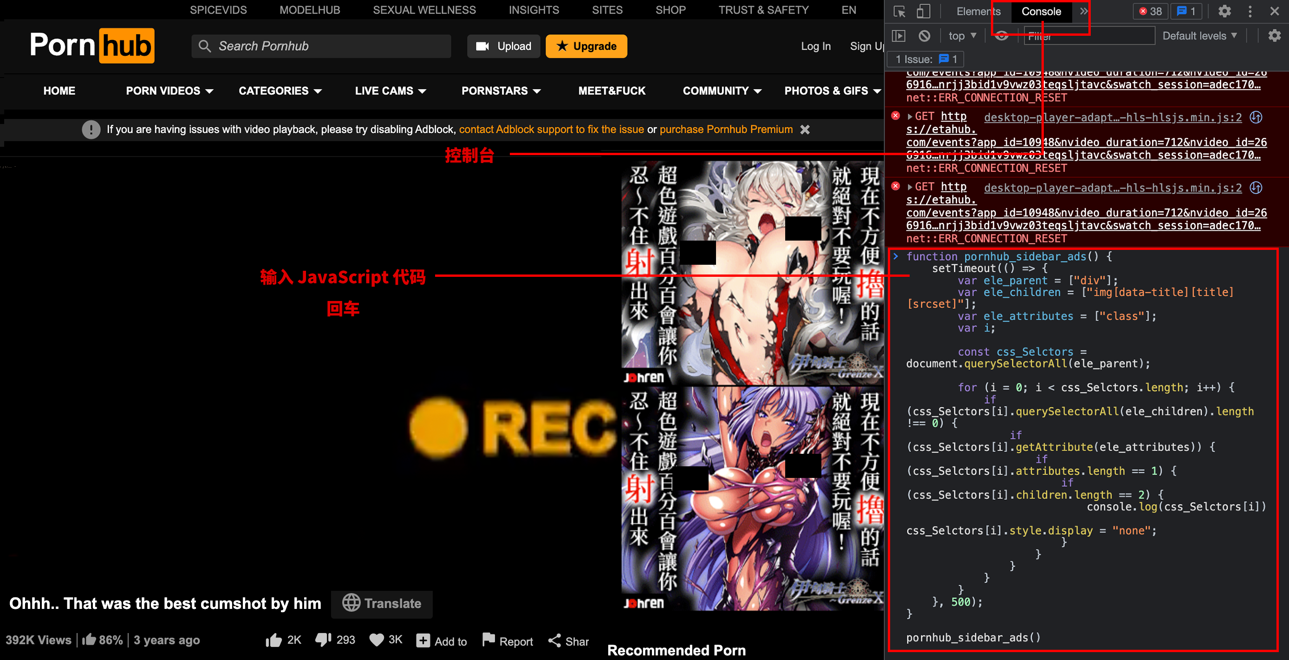The image size is (1289, 660).
Task: Click the Add to playlist button
Action: pyautogui.click(x=441, y=641)
